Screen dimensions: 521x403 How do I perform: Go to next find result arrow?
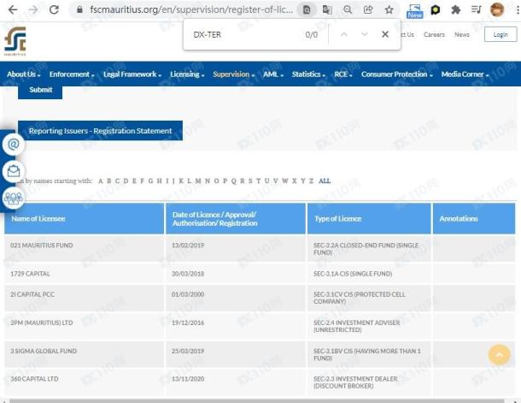365,34
